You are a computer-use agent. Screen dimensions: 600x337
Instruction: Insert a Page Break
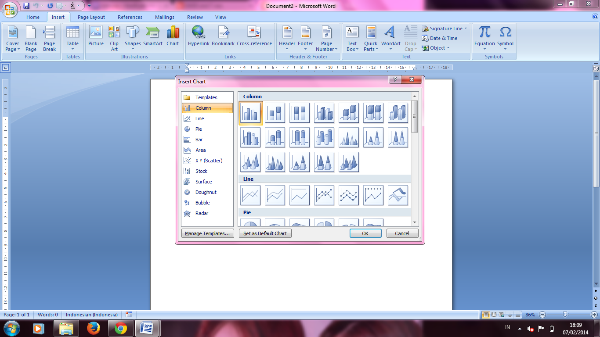click(49, 39)
